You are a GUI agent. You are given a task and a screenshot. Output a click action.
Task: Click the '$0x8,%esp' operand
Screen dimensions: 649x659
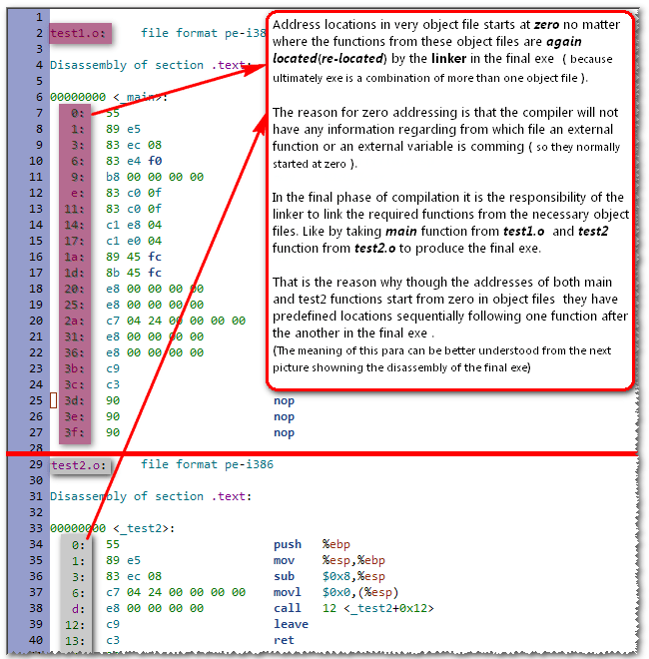tap(353, 577)
